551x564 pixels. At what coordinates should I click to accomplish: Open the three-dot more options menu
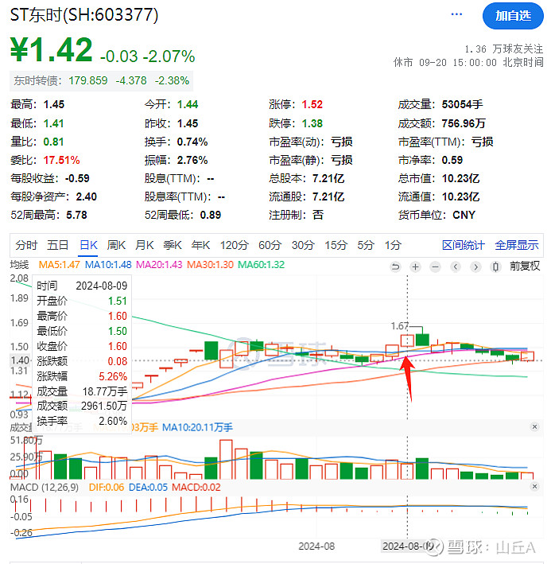[x=456, y=14]
